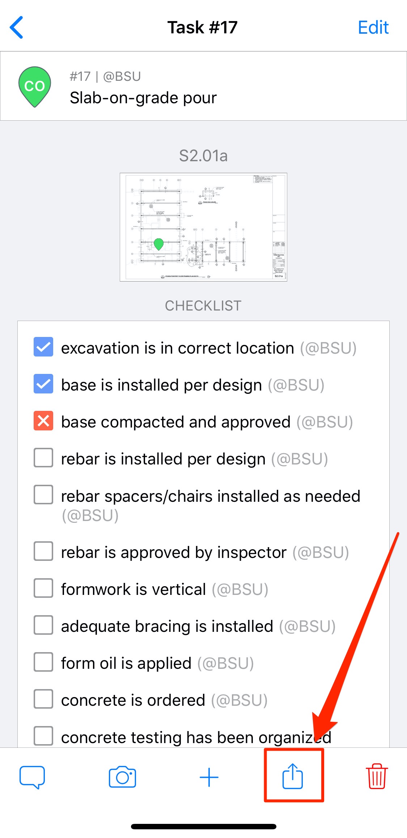
Task: Toggle red X on base compacted item
Action: pyautogui.click(x=43, y=421)
